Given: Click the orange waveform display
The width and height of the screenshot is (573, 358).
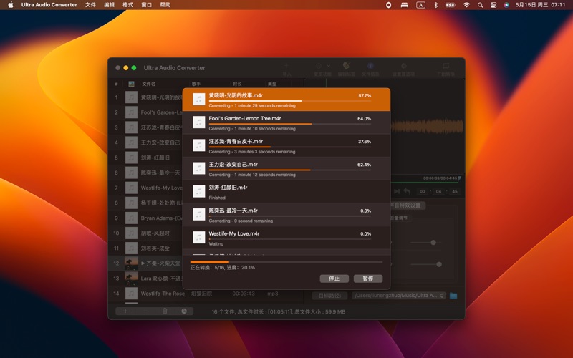Looking at the screenshot, I should pyautogui.click(x=428, y=127).
